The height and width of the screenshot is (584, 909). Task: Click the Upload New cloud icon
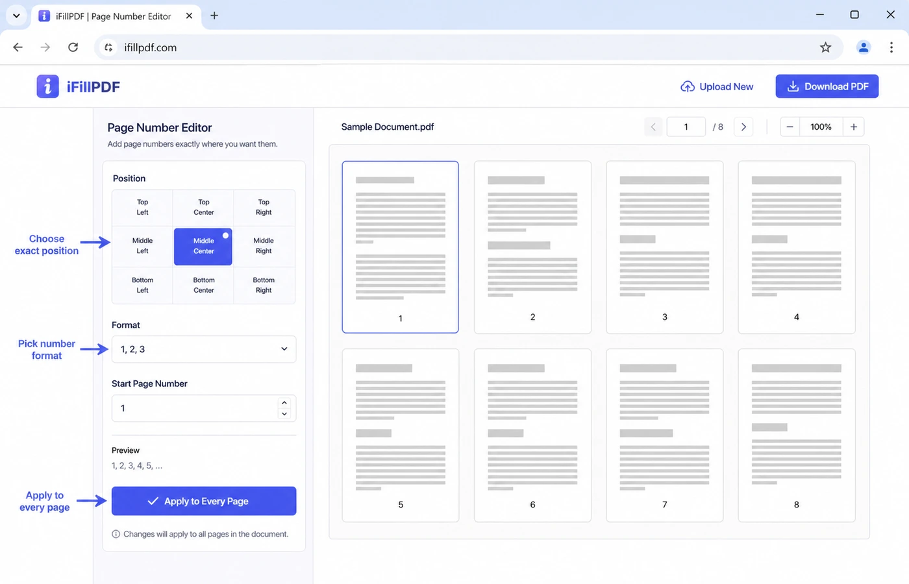point(687,86)
